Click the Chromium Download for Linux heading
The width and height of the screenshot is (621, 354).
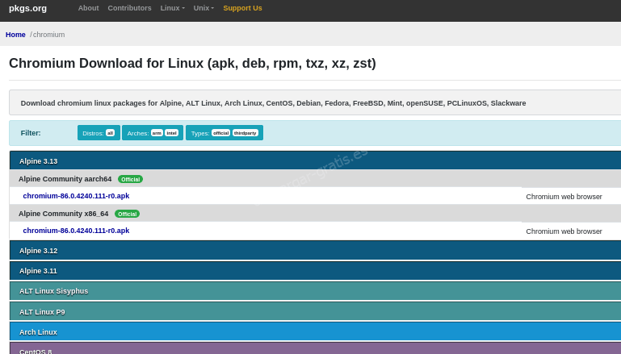(x=192, y=63)
